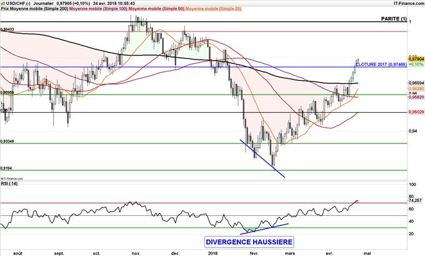
Task: Click the 0,94 price axis label
Action: coord(412,131)
